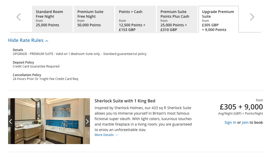The height and width of the screenshot is (155, 269).
Task: Open the Sherlock Suite bathroom photo
Action: (49, 121)
